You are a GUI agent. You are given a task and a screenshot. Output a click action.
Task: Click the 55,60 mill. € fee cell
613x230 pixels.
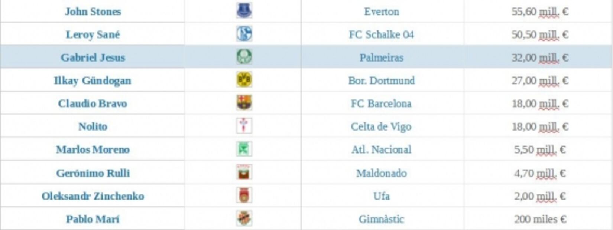(x=540, y=11)
